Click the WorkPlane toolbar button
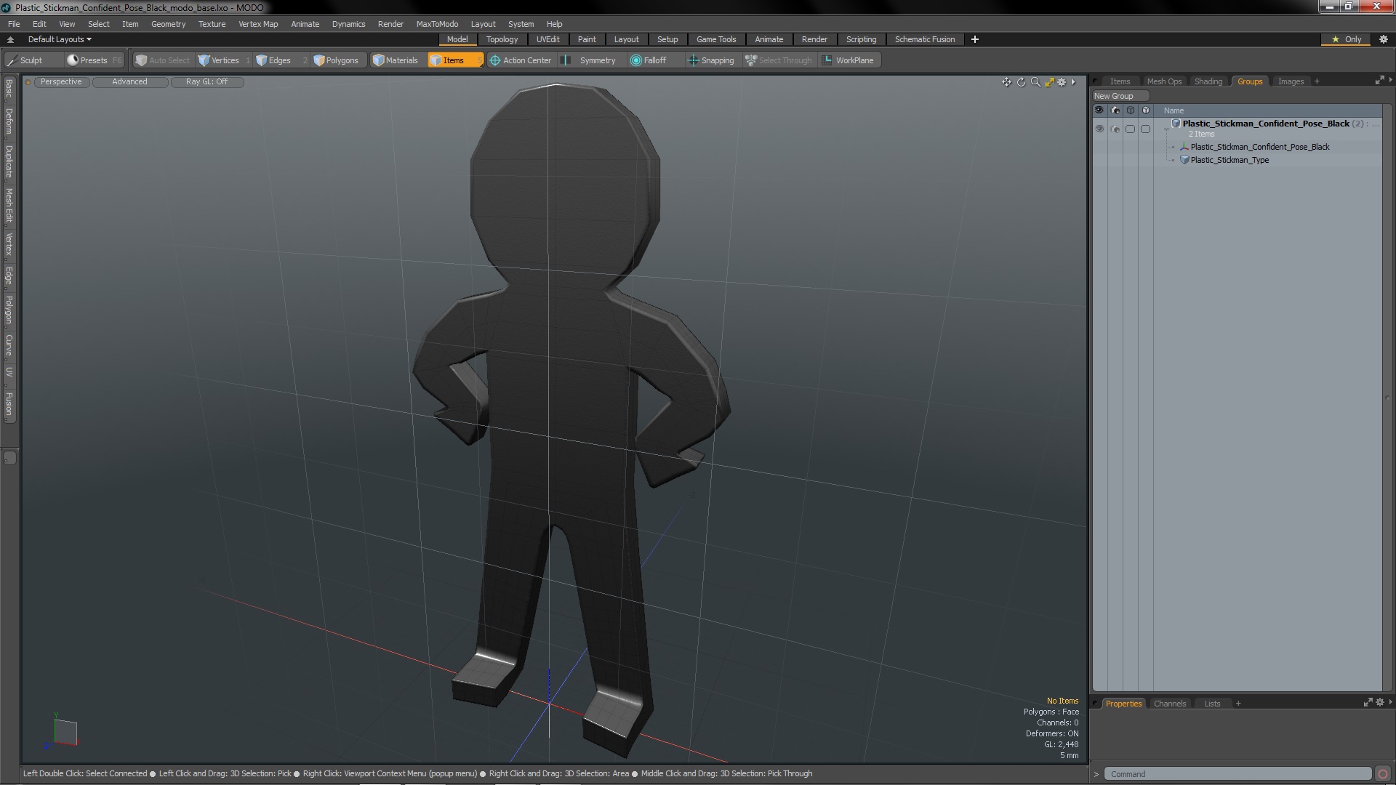Screen dimensions: 1396x785 pyautogui.click(x=848, y=60)
